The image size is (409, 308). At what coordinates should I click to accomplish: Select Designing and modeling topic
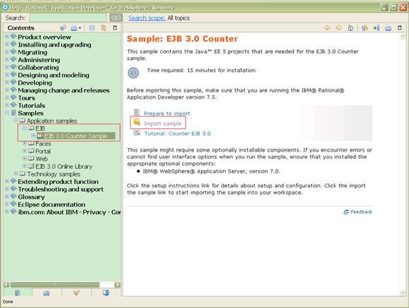(x=54, y=75)
